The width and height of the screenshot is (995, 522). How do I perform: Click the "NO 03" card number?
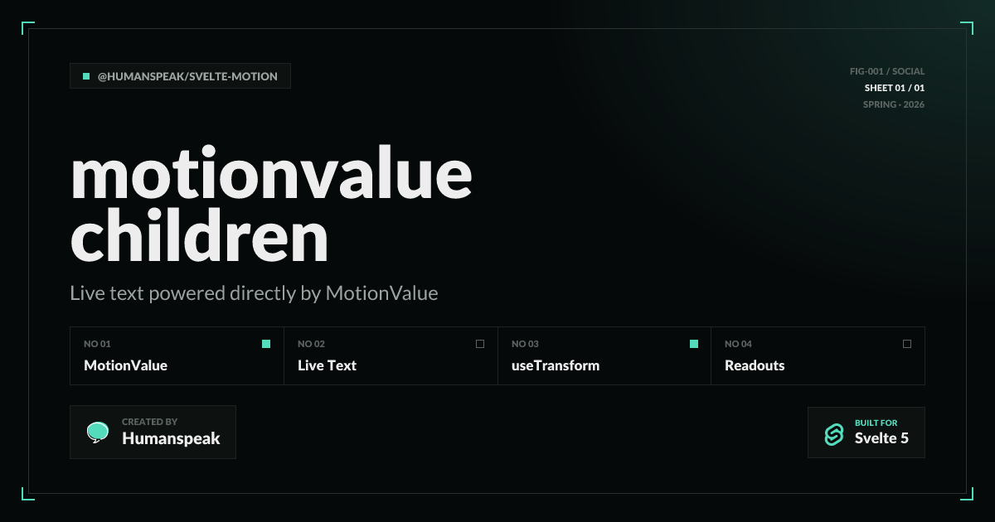525,344
